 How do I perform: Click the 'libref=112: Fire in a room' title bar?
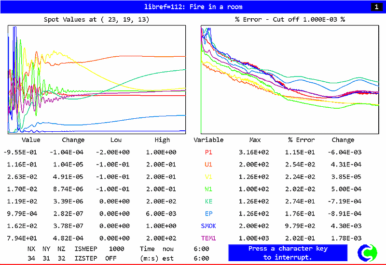tap(193, 7)
